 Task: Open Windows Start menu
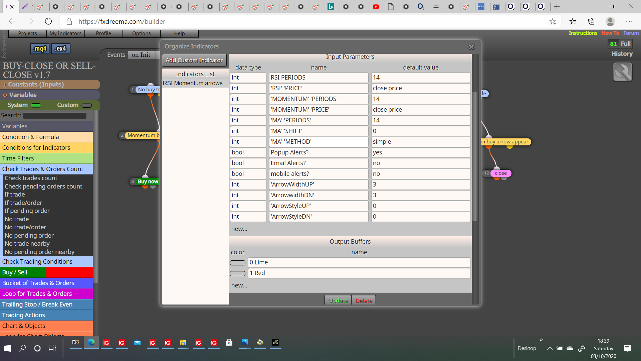coord(7,348)
